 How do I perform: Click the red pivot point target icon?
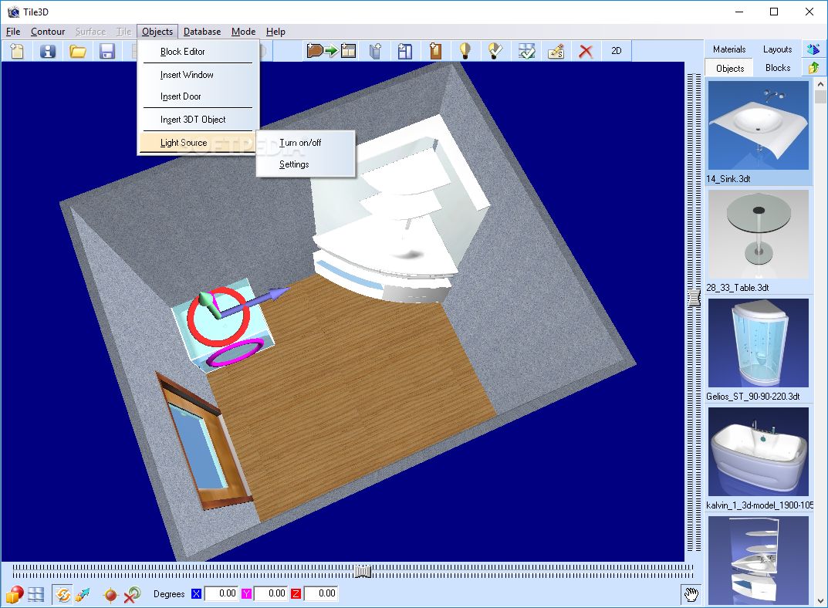110,595
